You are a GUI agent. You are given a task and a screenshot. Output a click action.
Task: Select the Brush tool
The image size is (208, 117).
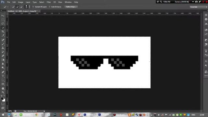click(x=3, y=44)
